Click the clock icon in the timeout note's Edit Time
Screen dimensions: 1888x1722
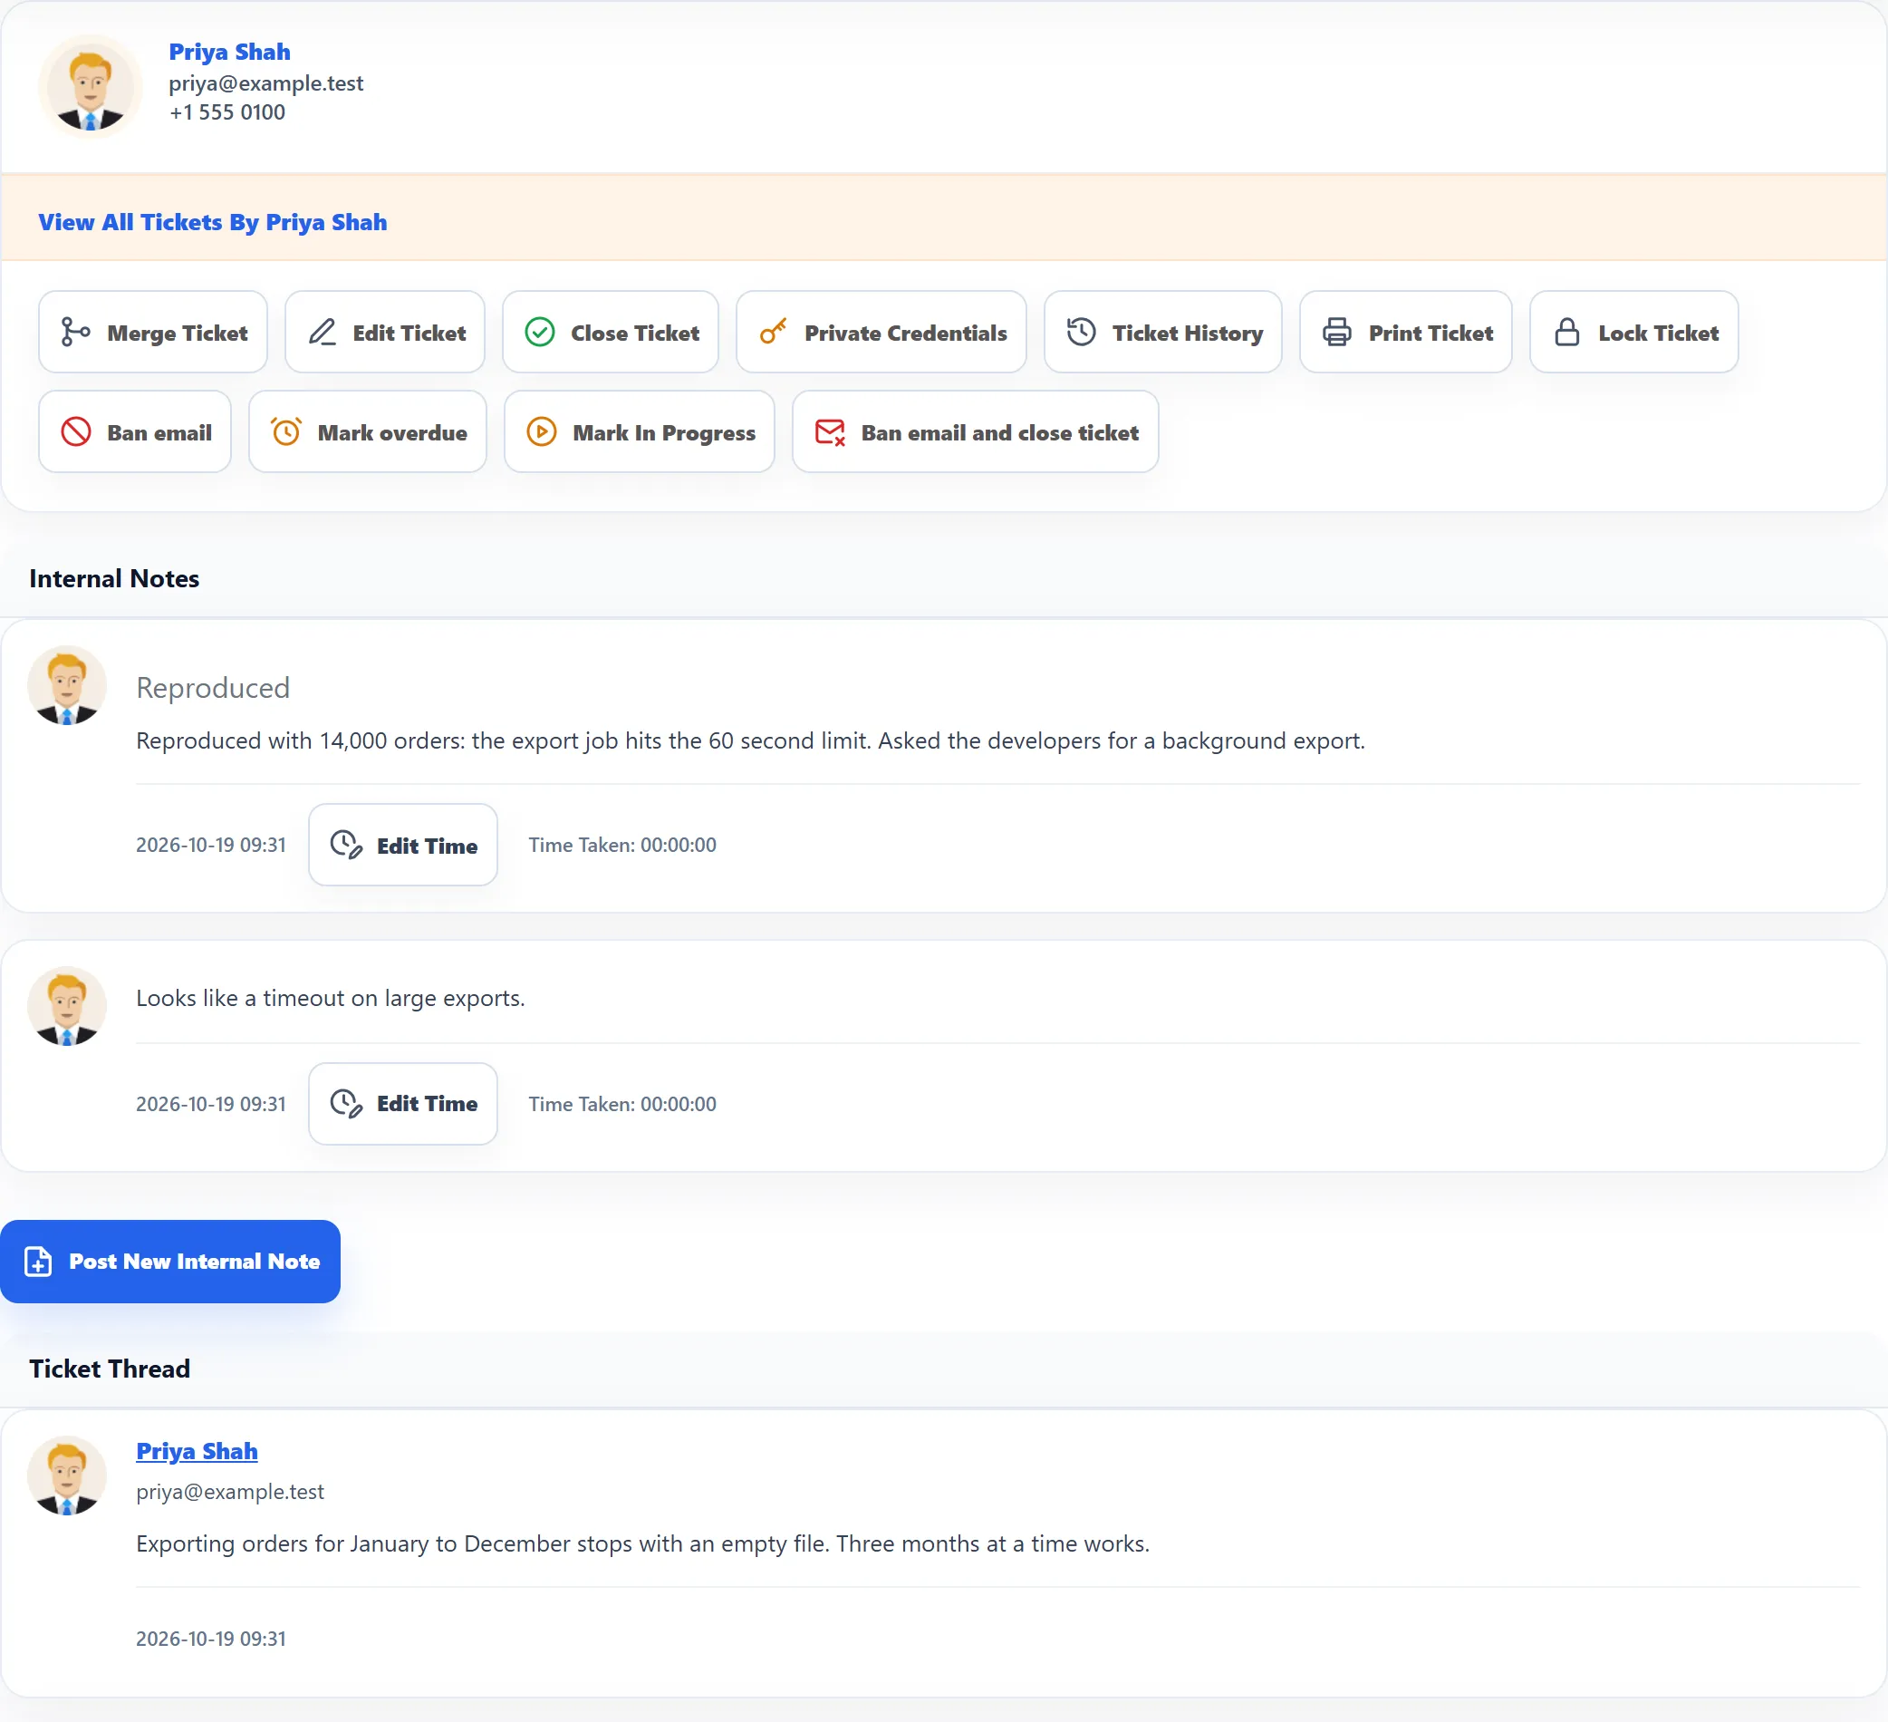pos(345,1104)
